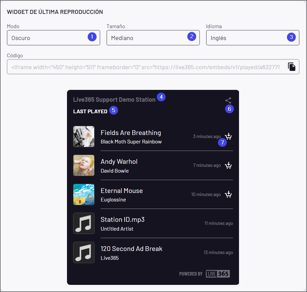307x292 pixels.
Task: Click the 10 minutes ago timestamp
Action: pos(206,194)
